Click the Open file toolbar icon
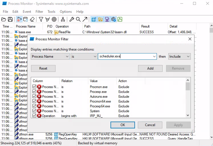Screen dimensions: 213x146 (x=4, y=19)
